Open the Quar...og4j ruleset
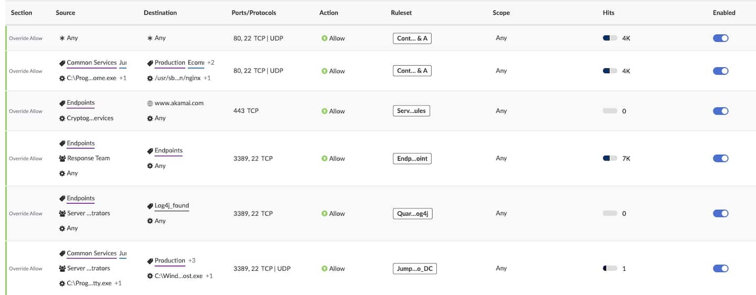756x295 pixels. 412,214
